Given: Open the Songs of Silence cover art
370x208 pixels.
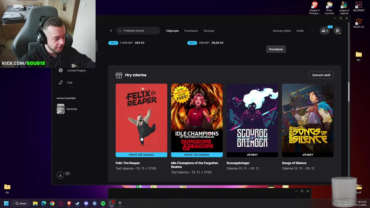Looking at the screenshot, I should pos(308,118).
